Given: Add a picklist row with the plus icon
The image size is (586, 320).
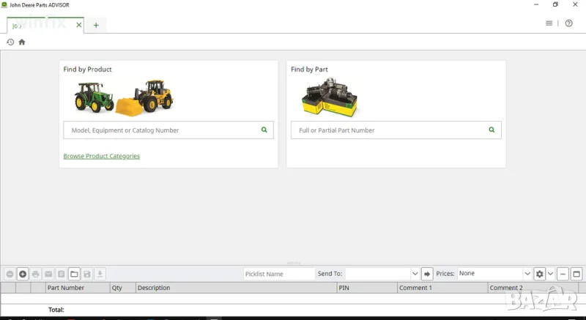Looking at the screenshot, I should (x=23, y=274).
